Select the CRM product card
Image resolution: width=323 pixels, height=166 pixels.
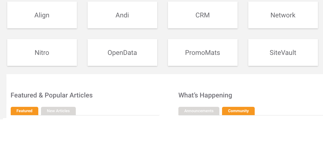point(203,15)
